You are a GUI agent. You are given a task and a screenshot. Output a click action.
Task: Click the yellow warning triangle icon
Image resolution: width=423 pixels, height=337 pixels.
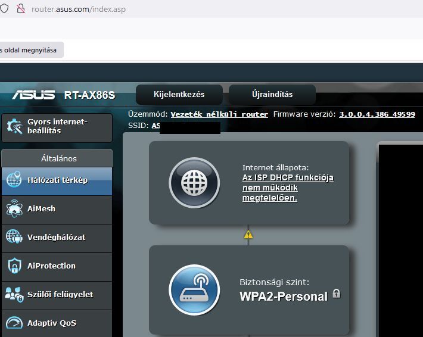pos(248,235)
